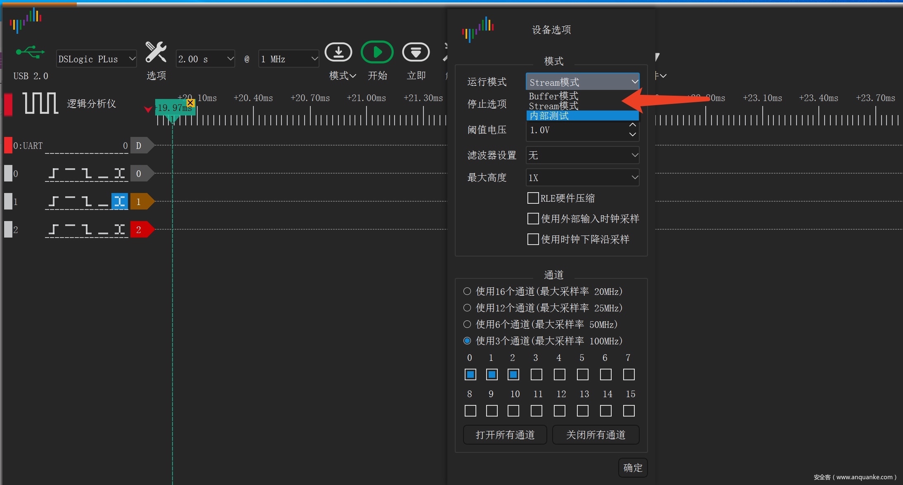Viewport: 903px width, 485px height.
Task: Select channel 1 both-edge trigger icon
Action: [x=120, y=201]
